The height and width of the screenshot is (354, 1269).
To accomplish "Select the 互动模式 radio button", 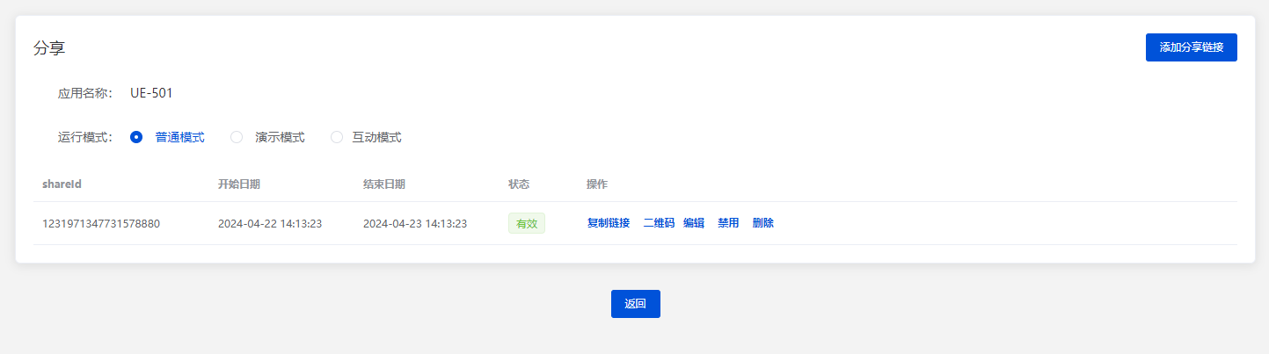I will 337,137.
